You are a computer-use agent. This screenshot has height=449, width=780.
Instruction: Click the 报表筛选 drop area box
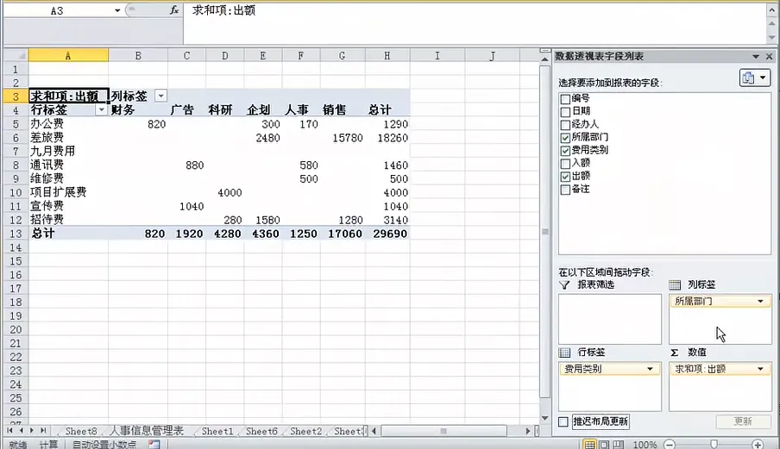click(610, 319)
